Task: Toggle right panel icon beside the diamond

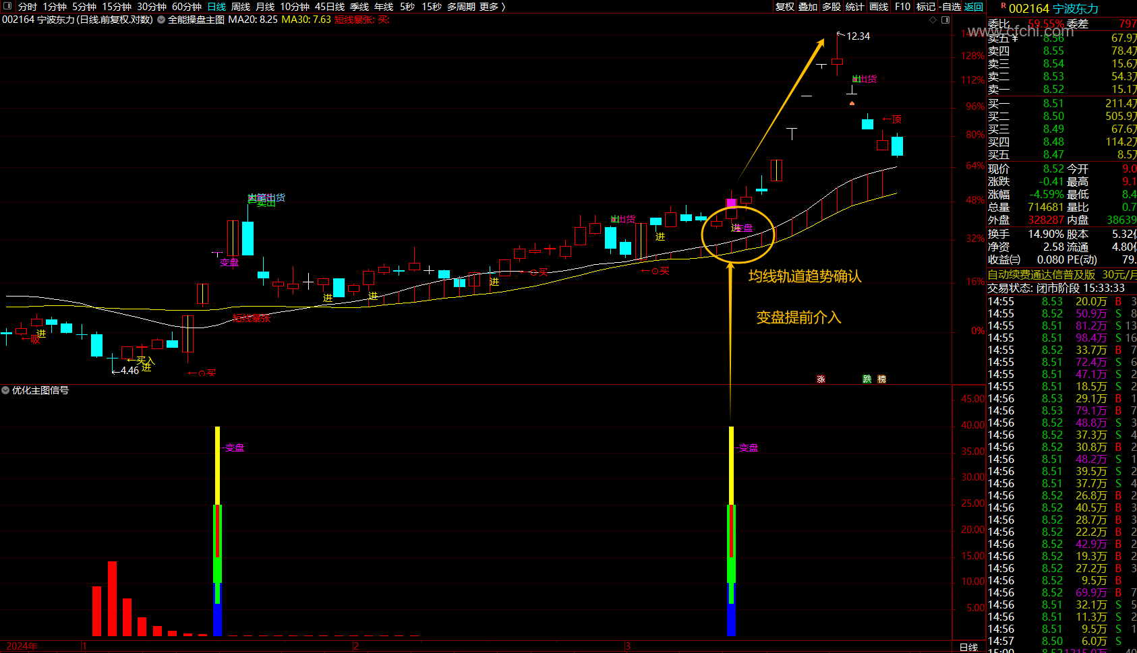Action: tap(945, 20)
